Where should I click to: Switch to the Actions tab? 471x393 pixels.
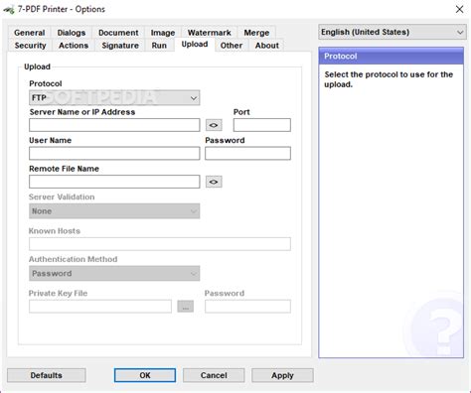(x=74, y=46)
